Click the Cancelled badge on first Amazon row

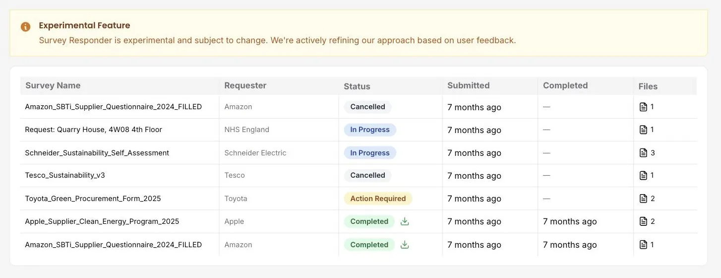point(367,107)
